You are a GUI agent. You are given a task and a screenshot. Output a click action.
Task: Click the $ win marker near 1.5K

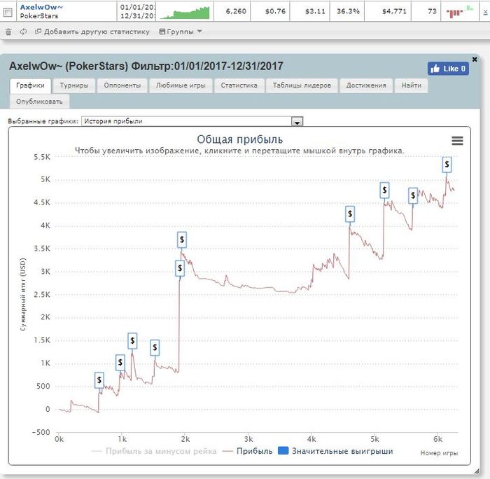[x=132, y=341]
